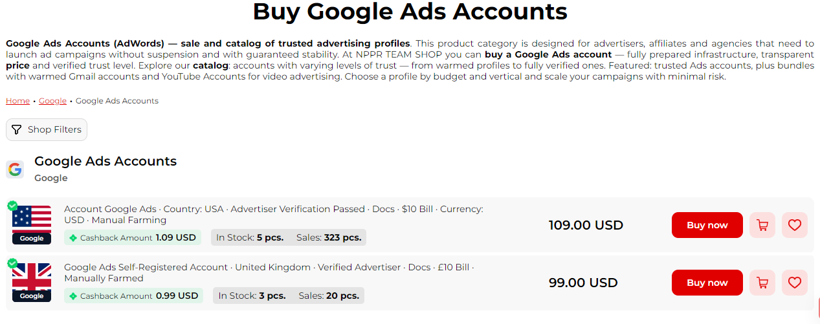Buy now the 99.00 USD account
820x324 pixels.
(707, 283)
